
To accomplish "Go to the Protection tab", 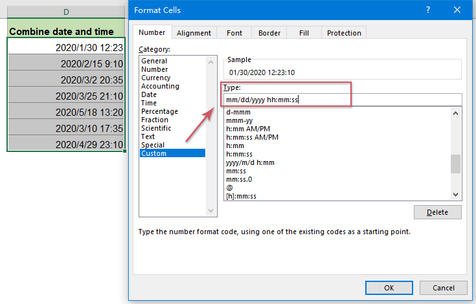I will click(x=344, y=33).
